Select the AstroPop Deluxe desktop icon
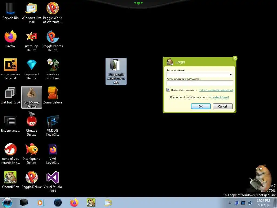 tap(31, 41)
